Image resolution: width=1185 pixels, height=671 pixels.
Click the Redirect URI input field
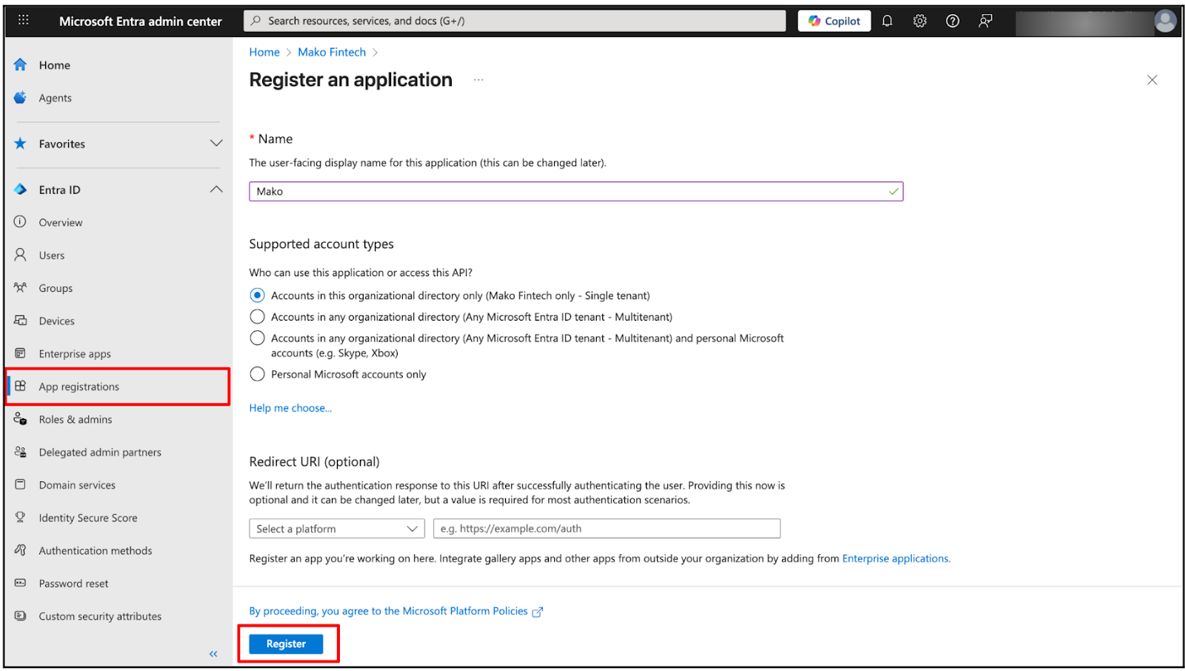tap(607, 529)
